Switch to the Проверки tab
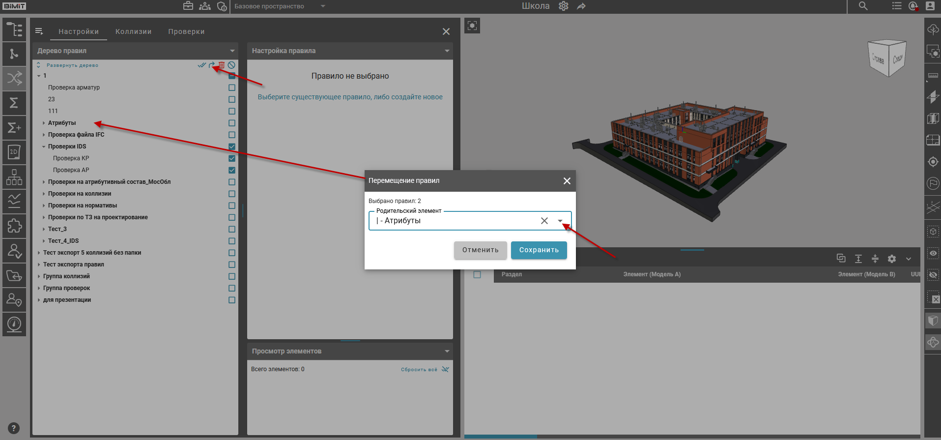 (186, 31)
